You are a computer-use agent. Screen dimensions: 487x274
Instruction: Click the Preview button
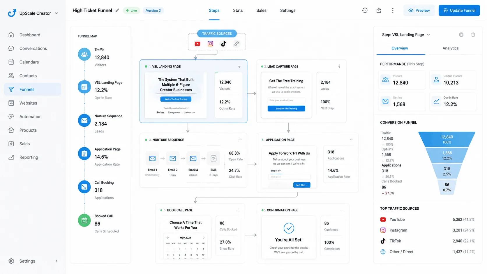(419, 10)
